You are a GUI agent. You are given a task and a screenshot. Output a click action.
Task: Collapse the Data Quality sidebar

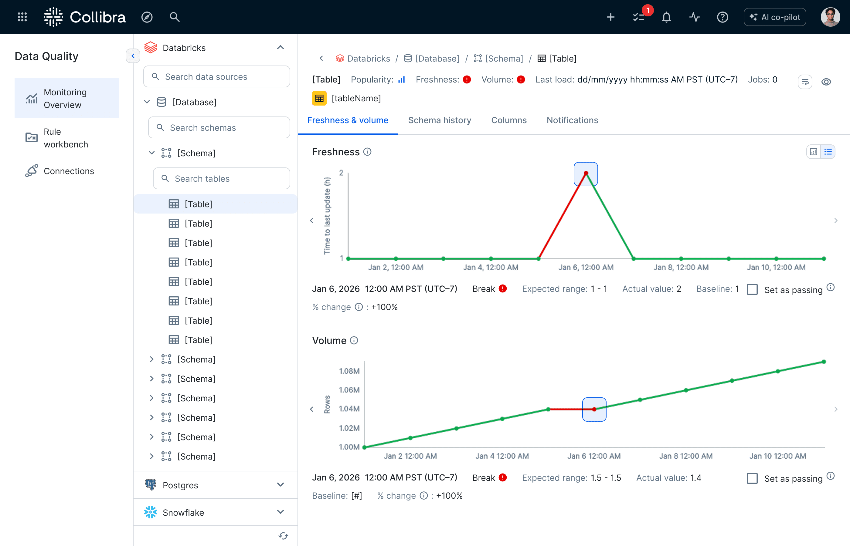pos(133,56)
